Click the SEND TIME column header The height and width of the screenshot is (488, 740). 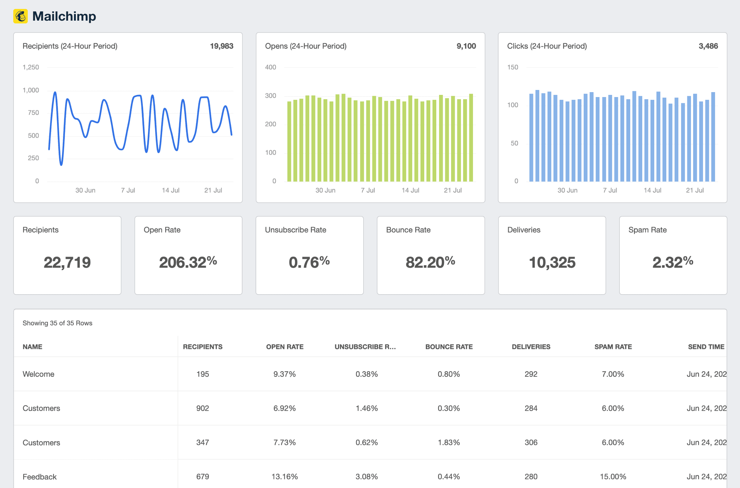(706, 347)
